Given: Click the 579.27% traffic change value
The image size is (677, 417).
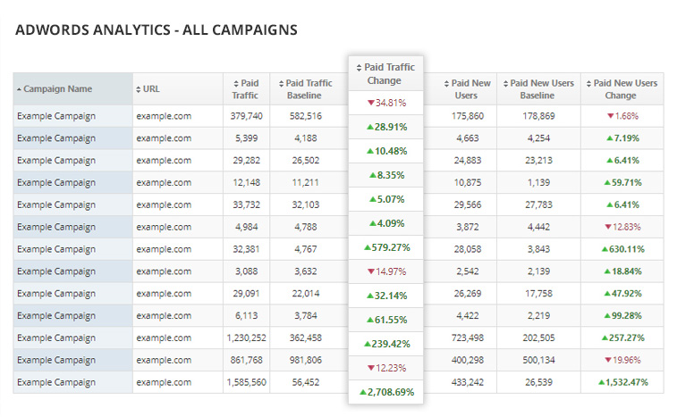Looking at the screenshot, I should coord(385,247).
